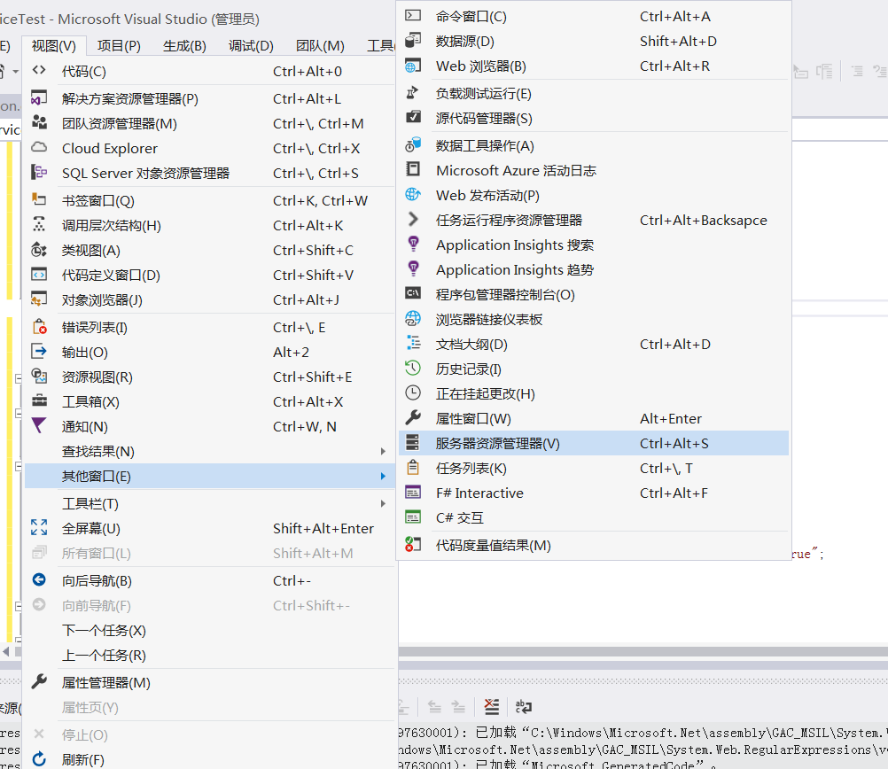Select Application Insights 趋势 entry
888x769 pixels.
594,269
